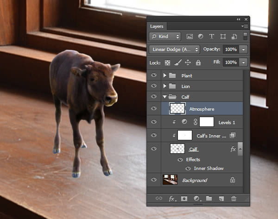Viewport: 278px width, 219px height.
Task: Filter for smart objects icon
Action: 234,36
